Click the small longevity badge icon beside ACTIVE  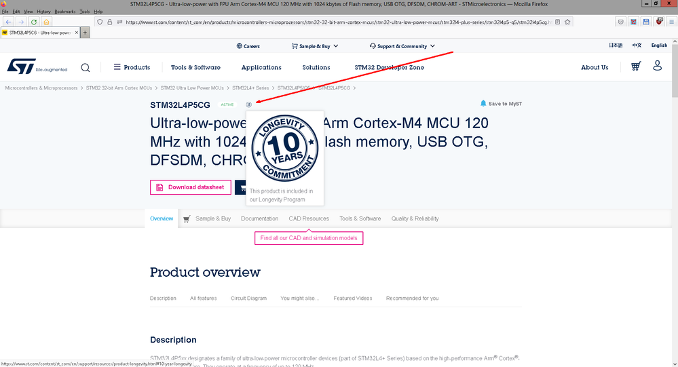[248, 104]
